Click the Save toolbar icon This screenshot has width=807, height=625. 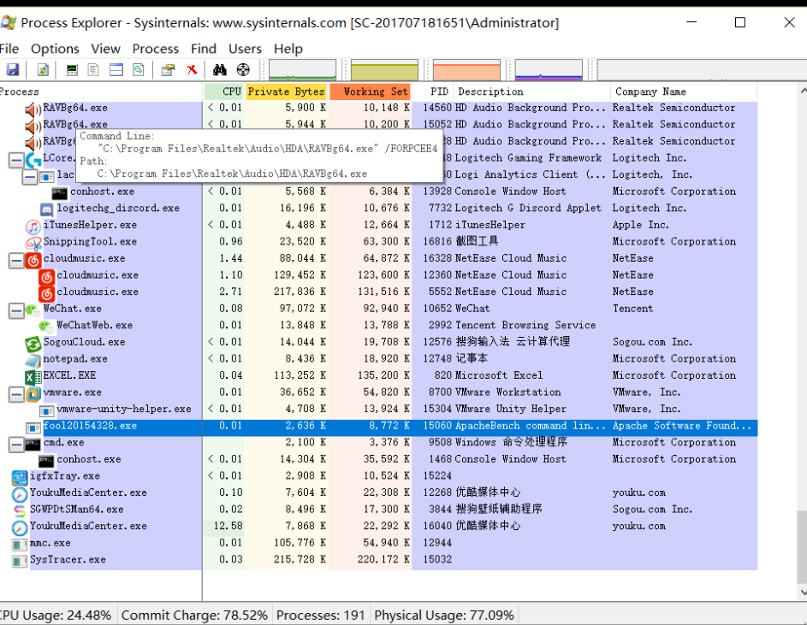pyautogui.click(x=12, y=69)
